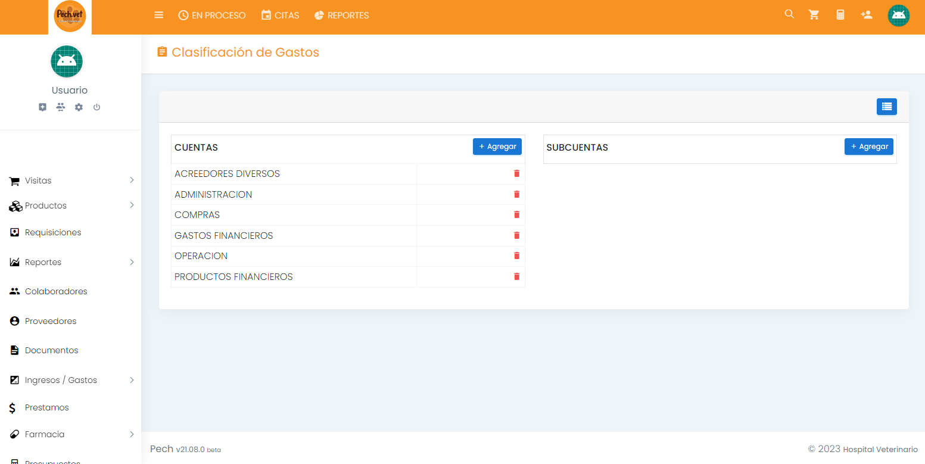Expand the Productos sidebar menu
This screenshot has width=925, height=464.
point(70,205)
